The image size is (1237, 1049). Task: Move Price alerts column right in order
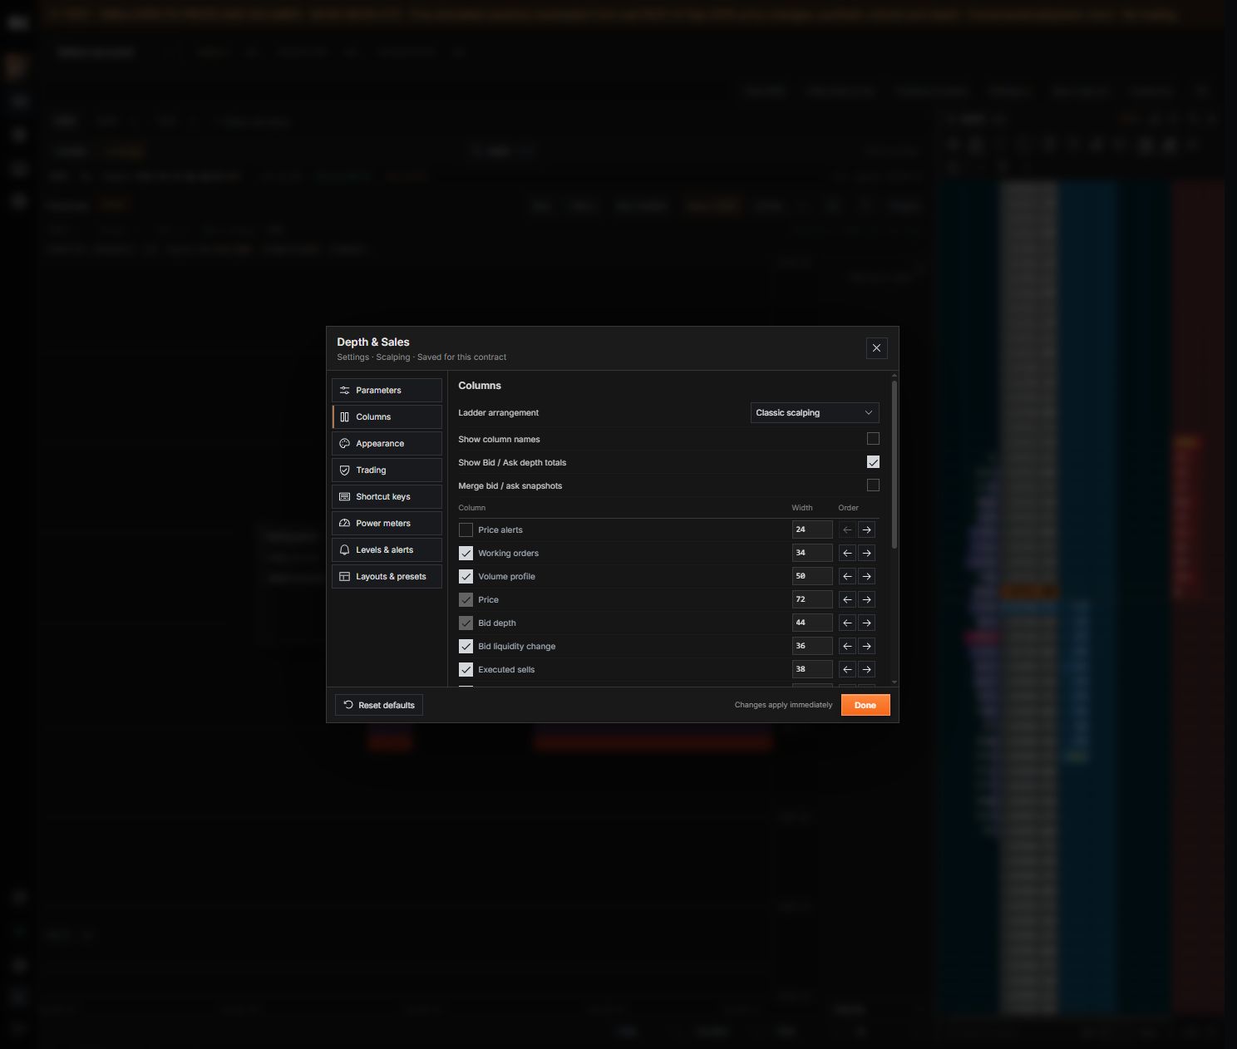click(x=866, y=529)
